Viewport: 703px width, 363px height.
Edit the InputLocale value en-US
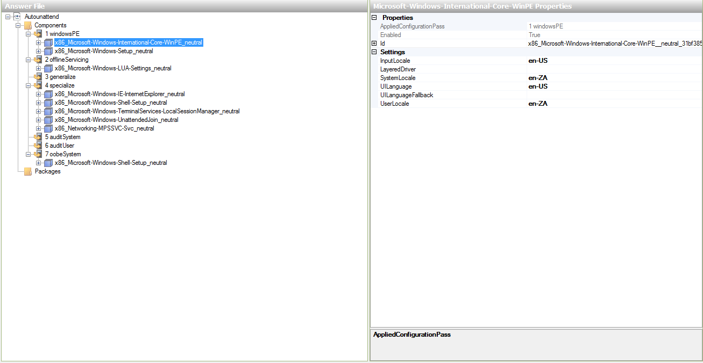coord(614,61)
